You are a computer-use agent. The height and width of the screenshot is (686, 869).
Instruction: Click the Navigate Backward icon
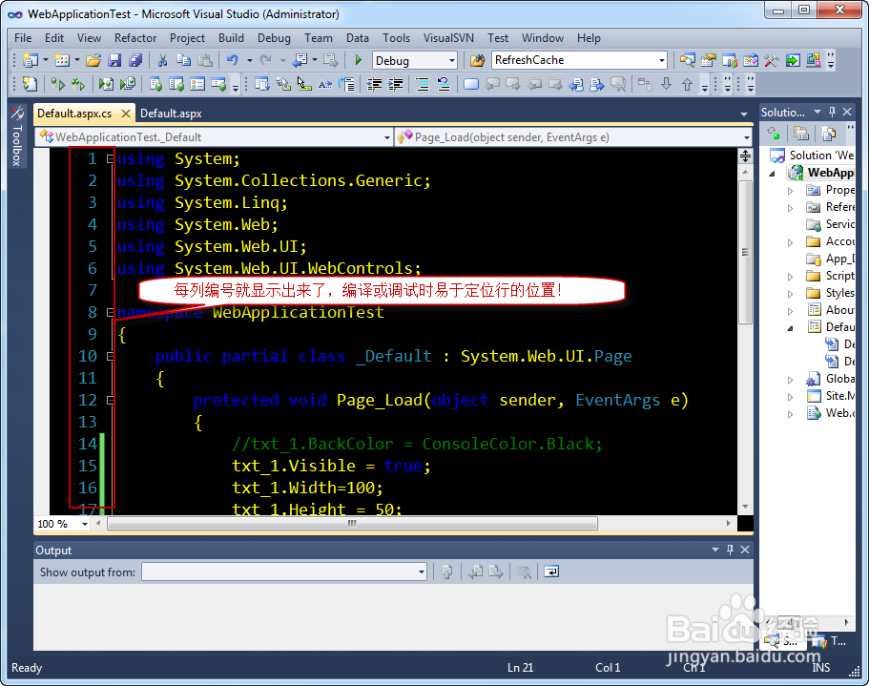[x=300, y=60]
